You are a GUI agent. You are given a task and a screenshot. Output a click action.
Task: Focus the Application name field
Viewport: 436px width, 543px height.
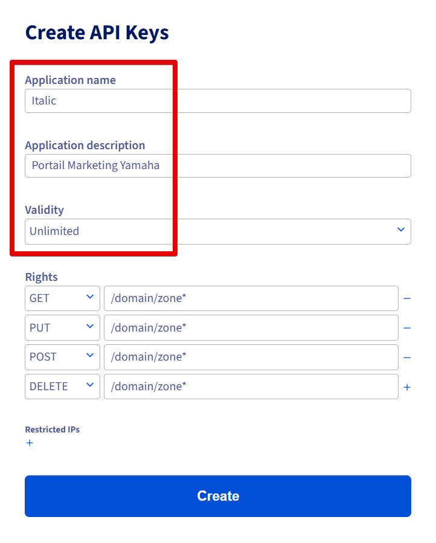(x=217, y=101)
